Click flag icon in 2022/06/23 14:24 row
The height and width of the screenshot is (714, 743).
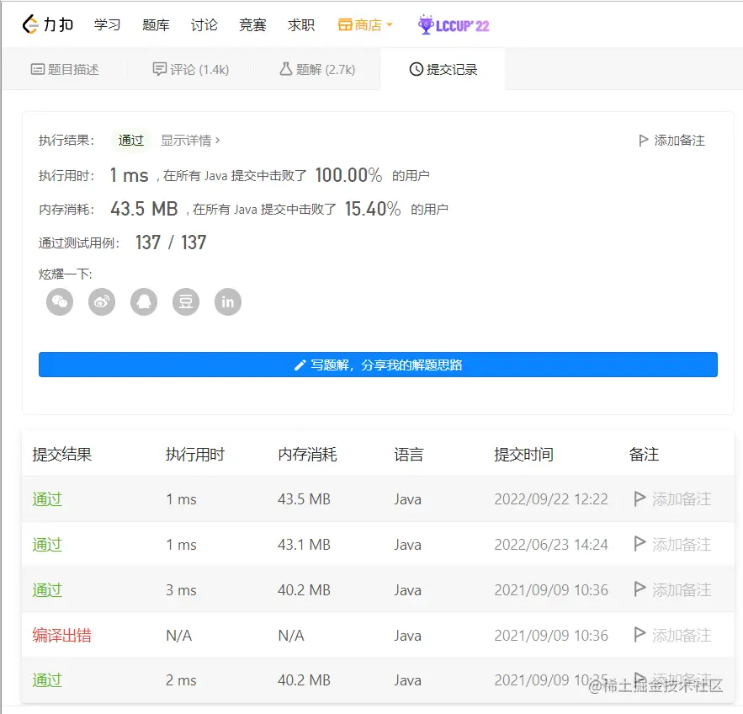640,543
